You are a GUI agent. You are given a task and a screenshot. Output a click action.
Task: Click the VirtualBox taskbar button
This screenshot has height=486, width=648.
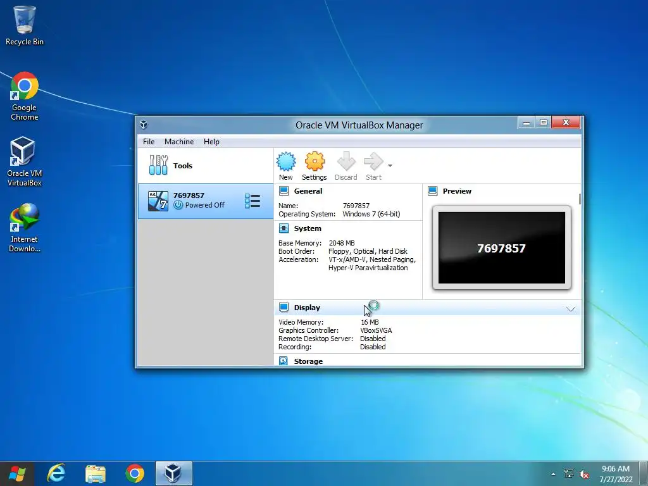click(x=173, y=473)
